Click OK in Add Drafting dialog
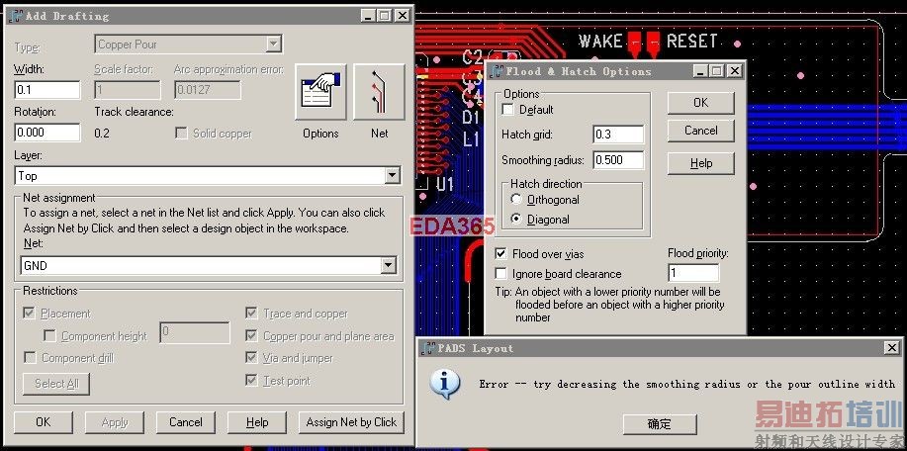Screen dimensions: 907x451 tap(44, 422)
